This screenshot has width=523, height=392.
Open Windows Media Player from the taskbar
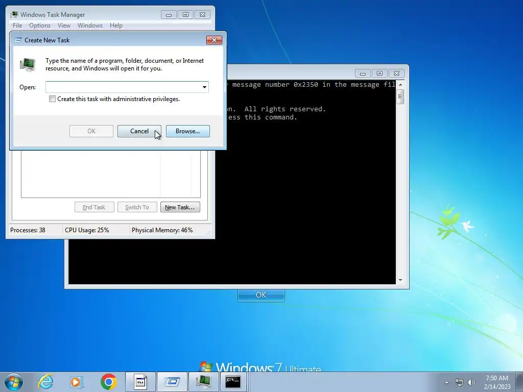coord(77,382)
